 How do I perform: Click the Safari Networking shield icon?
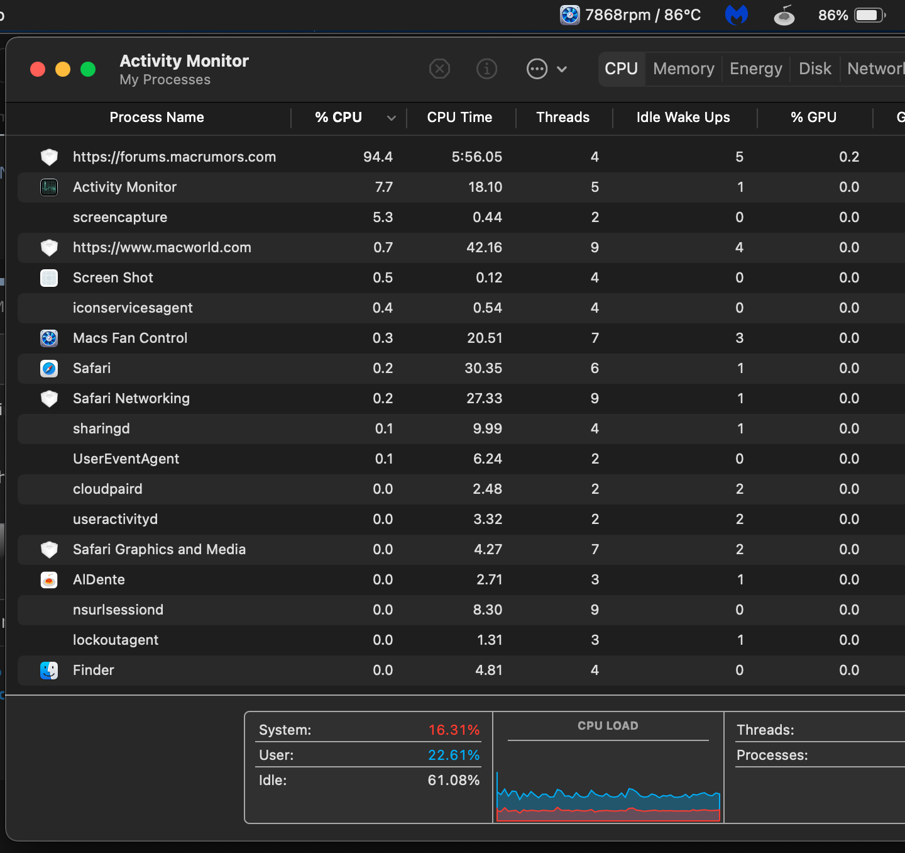49,398
